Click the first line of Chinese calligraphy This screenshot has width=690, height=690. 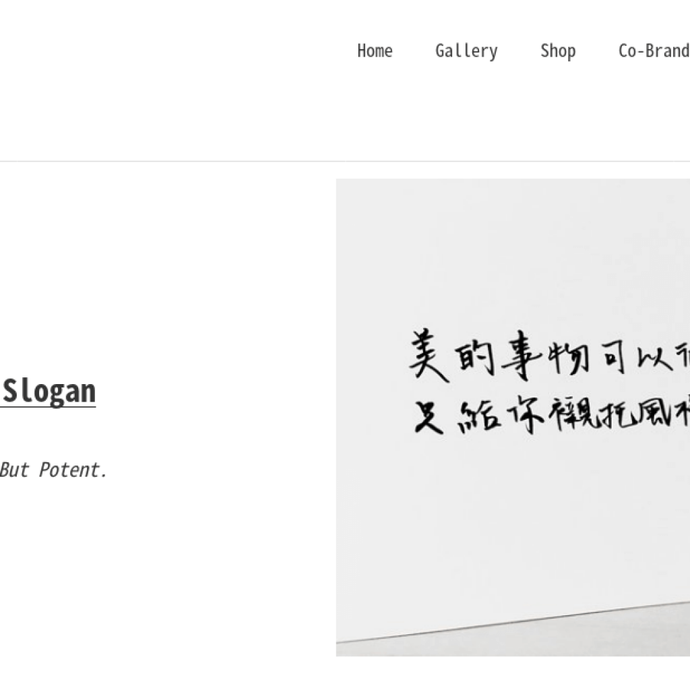click(549, 354)
